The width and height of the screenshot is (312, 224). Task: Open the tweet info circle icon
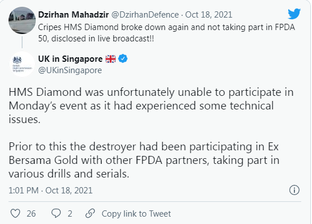pyautogui.click(x=294, y=190)
